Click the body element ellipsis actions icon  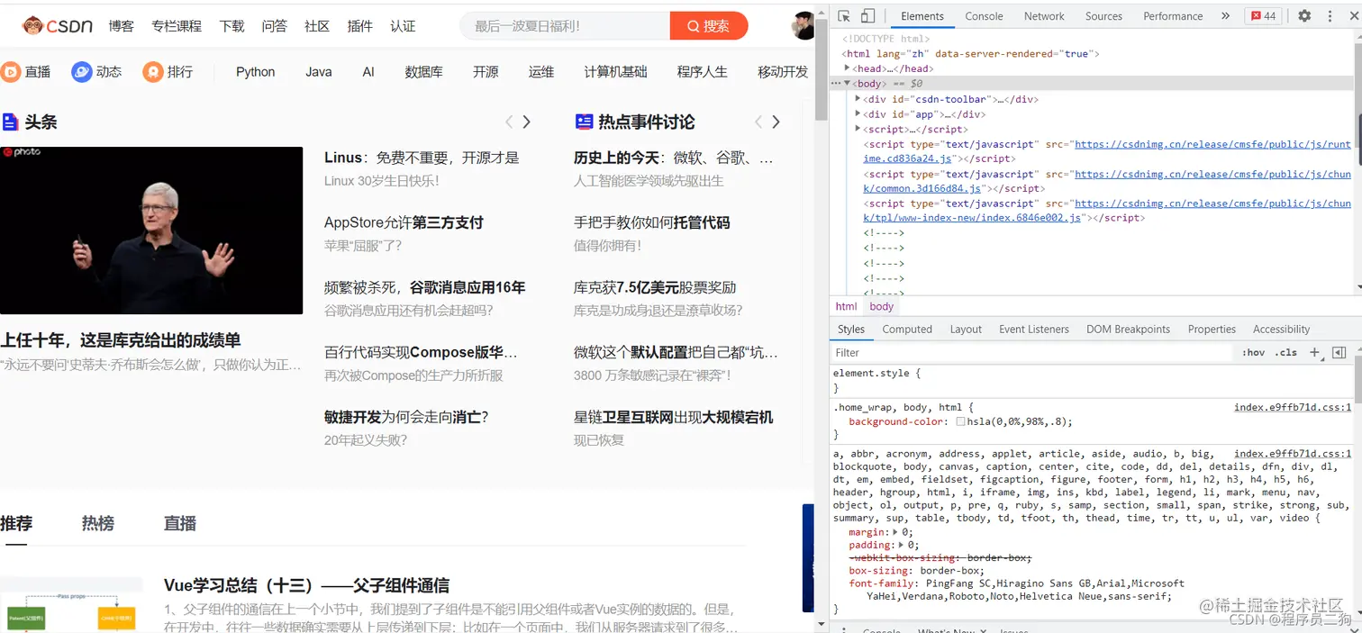(835, 83)
